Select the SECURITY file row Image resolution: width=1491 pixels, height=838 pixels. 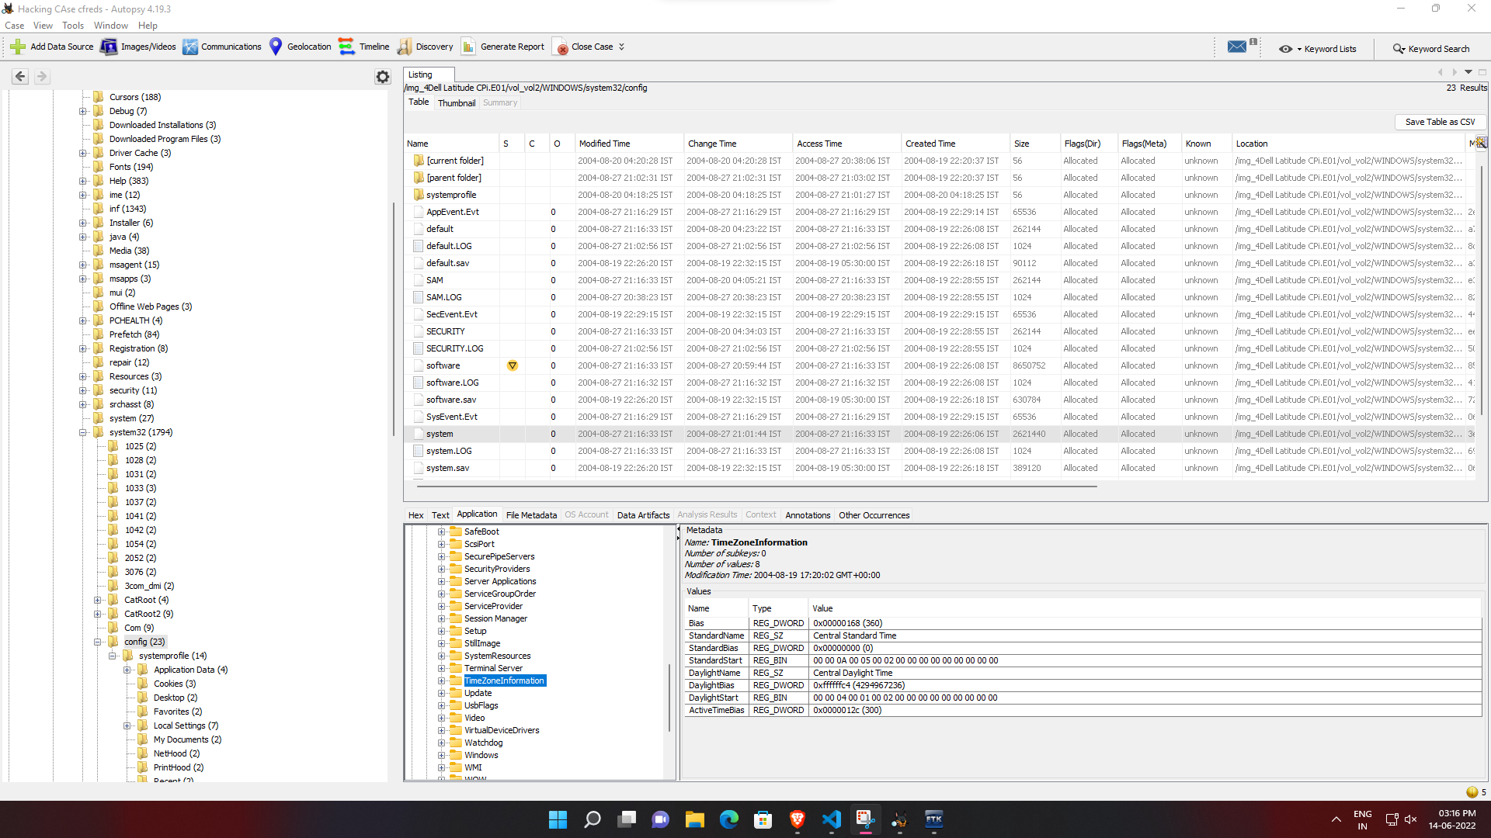point(940,331)
